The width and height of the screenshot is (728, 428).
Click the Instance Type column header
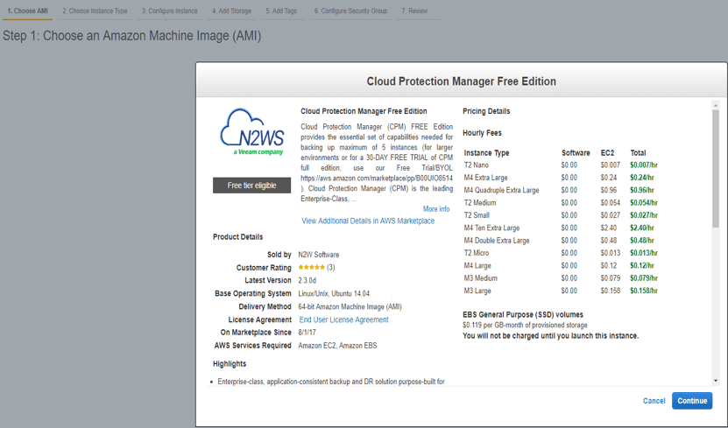tap(486, 152)
